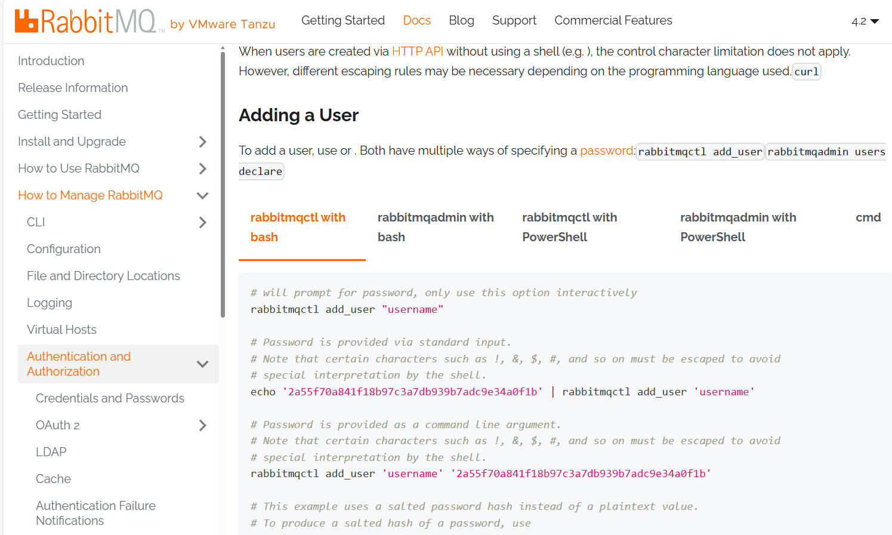Open Cache in the sidebar
892x535 pixels.
point(53,479)
